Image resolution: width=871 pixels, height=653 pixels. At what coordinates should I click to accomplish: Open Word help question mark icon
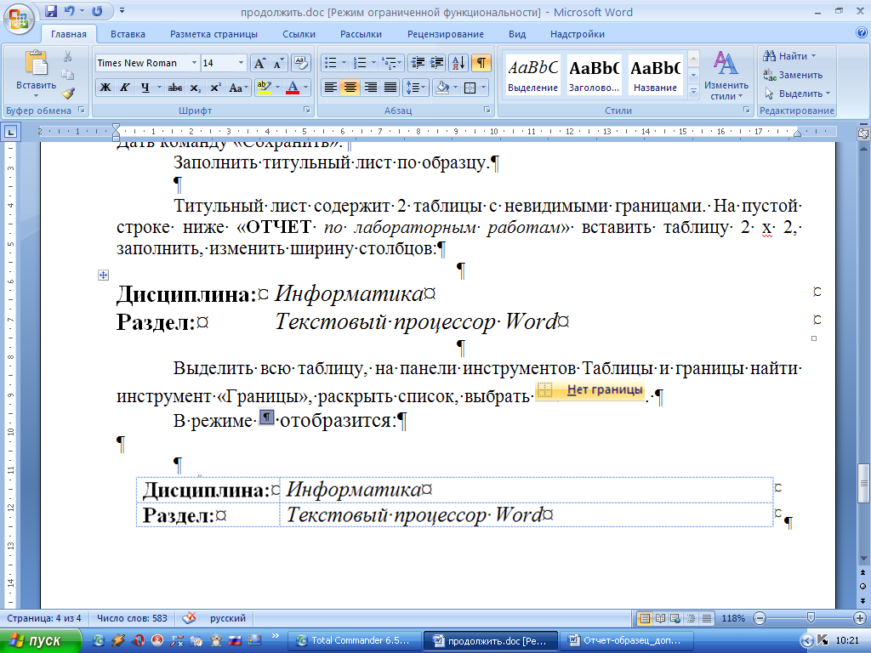tap(862, 32)
